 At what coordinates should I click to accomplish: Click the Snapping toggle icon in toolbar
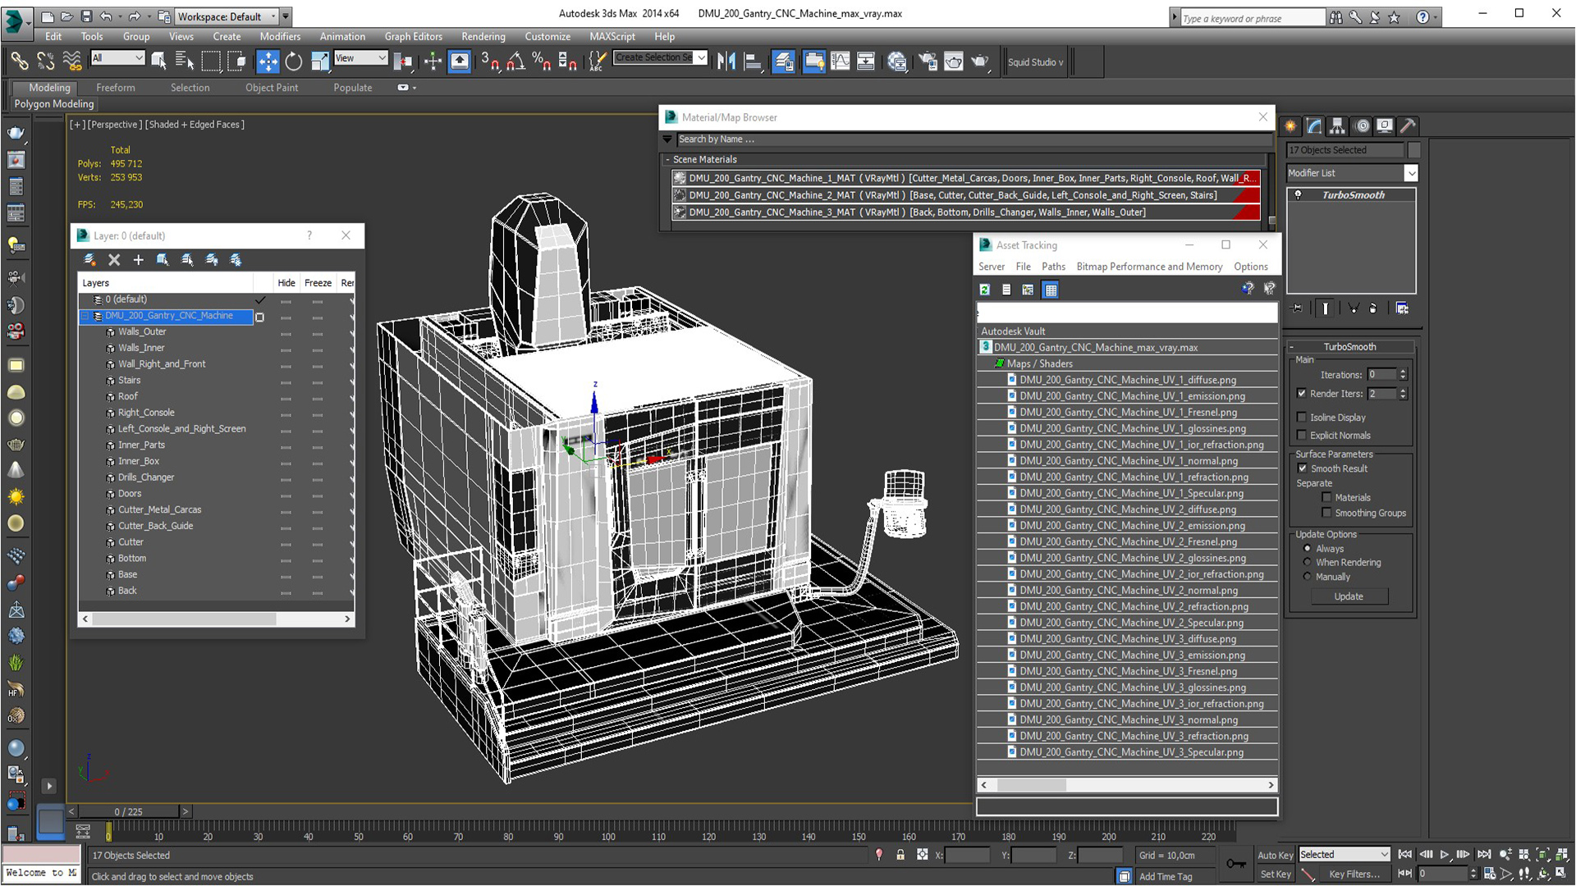pos(488,61)
